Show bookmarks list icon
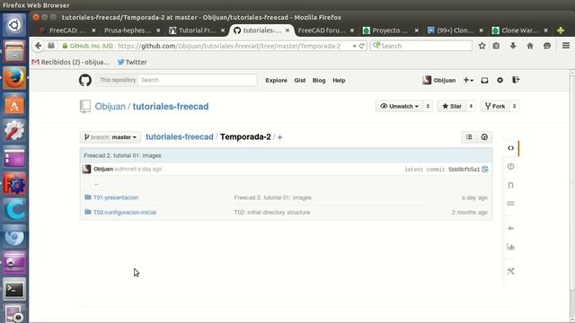Image resolution: width=575 pixels, height=323 pixels. click(x=496, y=46)
